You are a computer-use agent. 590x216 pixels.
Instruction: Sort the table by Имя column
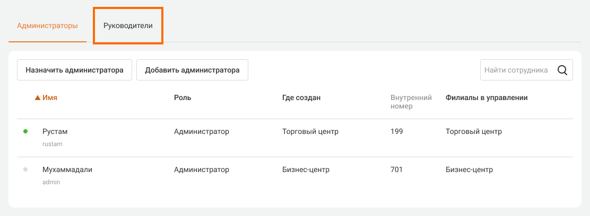50,97
